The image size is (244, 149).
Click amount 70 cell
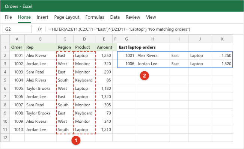(104, 113)
